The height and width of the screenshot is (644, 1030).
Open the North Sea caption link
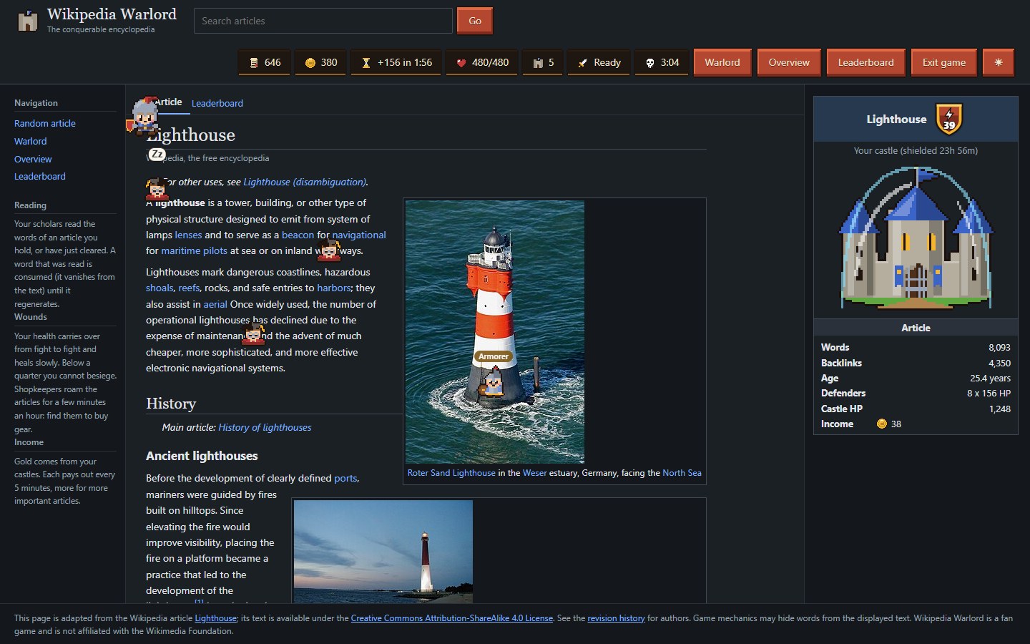pos(682,473)
